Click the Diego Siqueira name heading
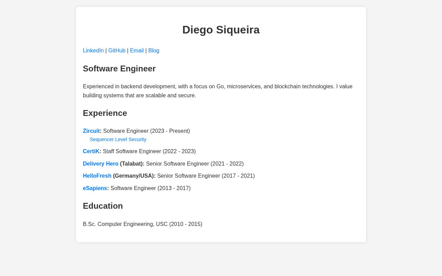Screen dimensions: 442x276 (x=221, y=30)
